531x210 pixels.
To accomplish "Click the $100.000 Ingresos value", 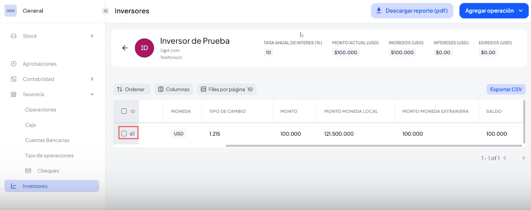I will tap(402, 52).
